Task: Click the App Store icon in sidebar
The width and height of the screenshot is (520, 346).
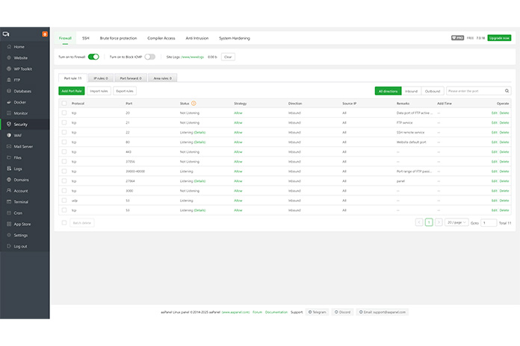Action: [8, 224]
